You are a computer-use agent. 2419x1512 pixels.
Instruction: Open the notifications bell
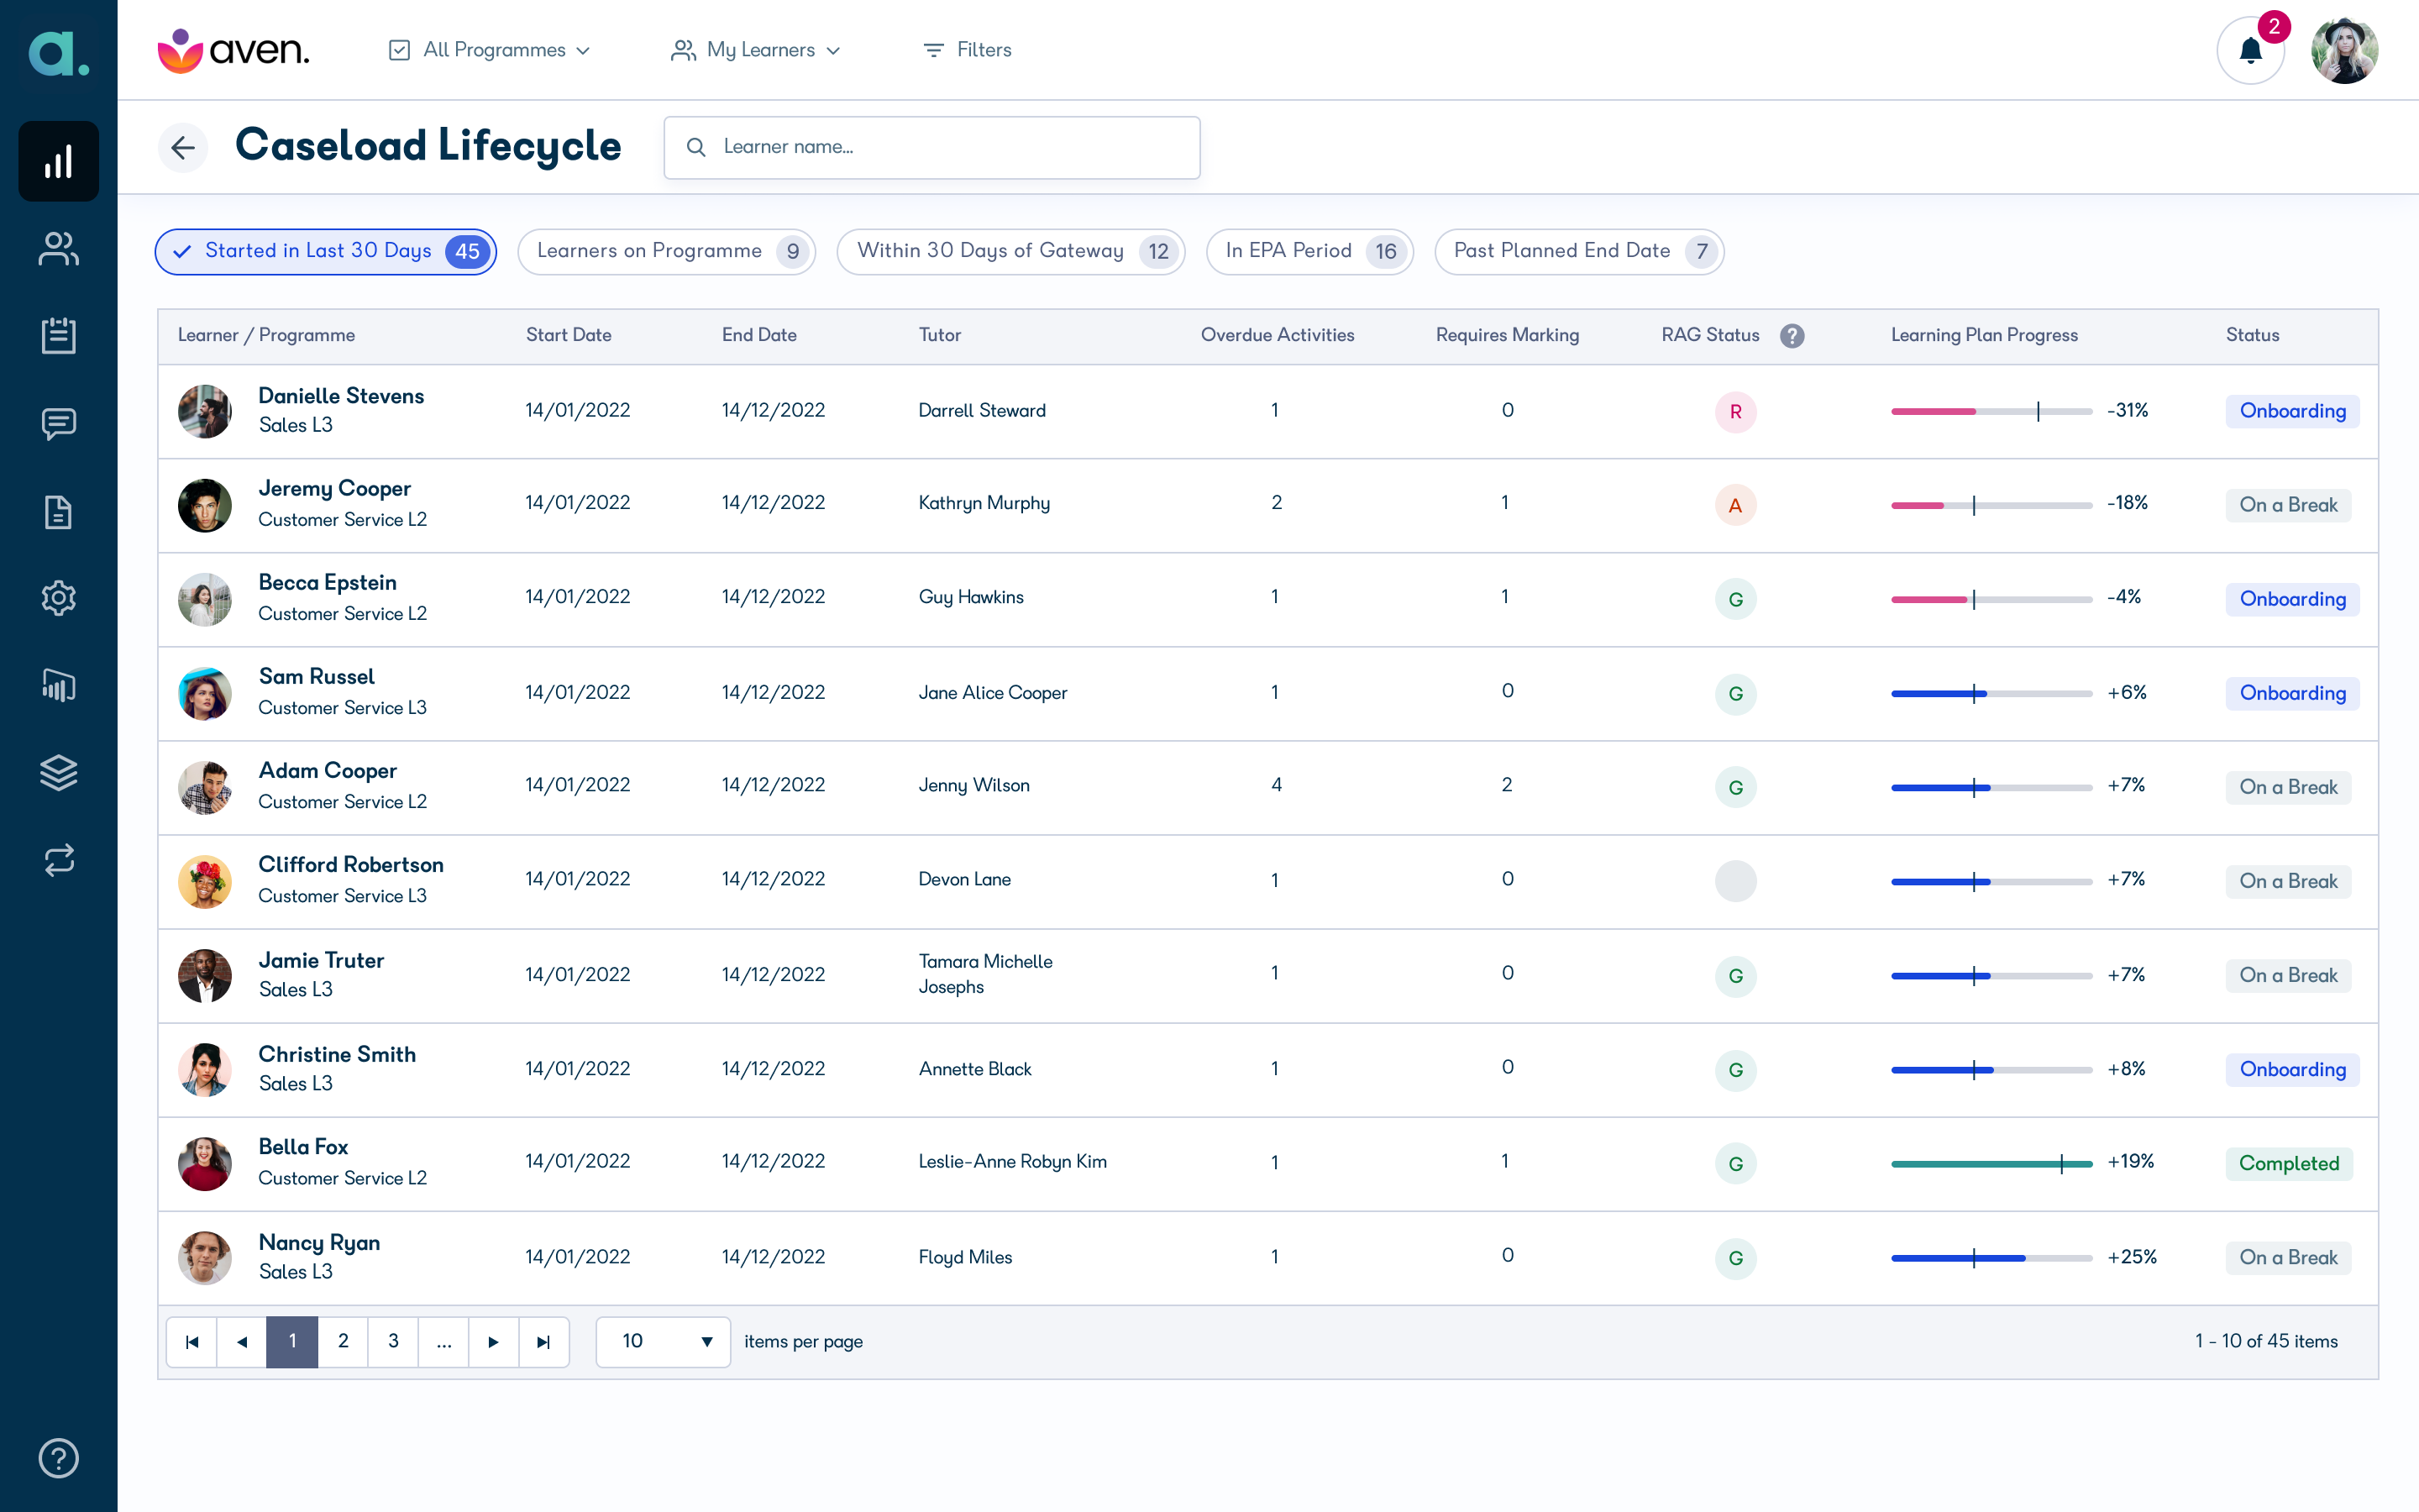[2250, 50]
